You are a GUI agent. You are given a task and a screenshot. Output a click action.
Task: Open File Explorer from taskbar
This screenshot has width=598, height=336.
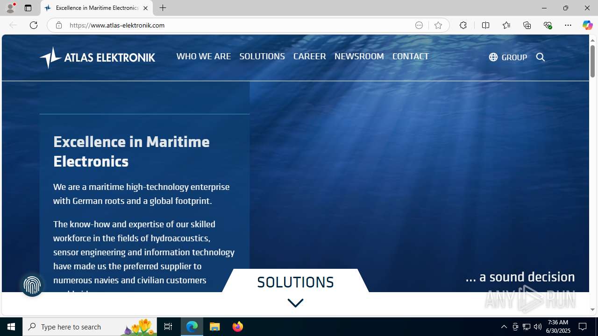tap(215, 327)
